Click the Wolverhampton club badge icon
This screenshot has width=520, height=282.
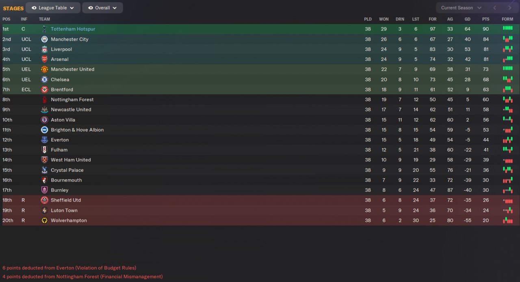coord(44,221)
